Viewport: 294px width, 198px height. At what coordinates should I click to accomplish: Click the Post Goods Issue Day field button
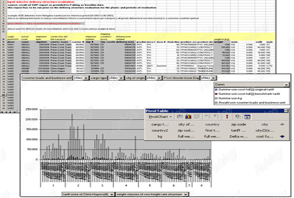point(181,78)
